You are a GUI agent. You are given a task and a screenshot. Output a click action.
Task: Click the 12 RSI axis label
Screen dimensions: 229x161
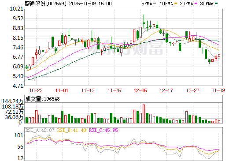tap(20, 158)
